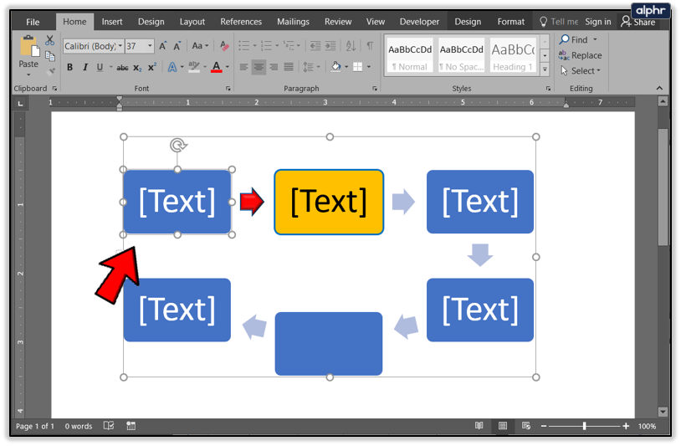The width and height of the screenshot is (681, 446).
Task: Switch to the Layout tab
Action: (192, 22)
